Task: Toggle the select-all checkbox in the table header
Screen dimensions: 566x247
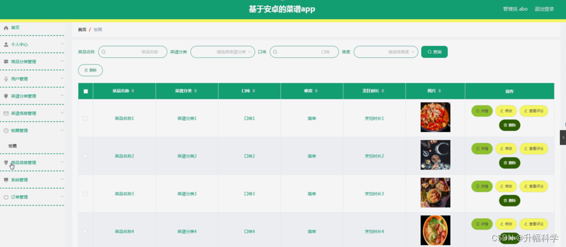Action: pos(86,91)
